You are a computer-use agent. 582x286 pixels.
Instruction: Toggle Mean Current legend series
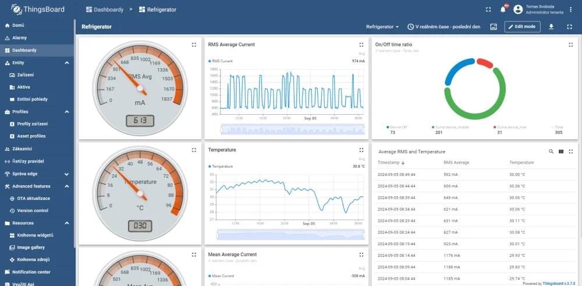pos(221,276)
